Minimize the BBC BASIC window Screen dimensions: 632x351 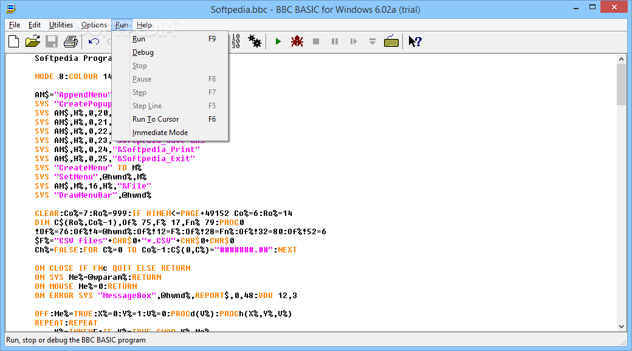[576, 8]
